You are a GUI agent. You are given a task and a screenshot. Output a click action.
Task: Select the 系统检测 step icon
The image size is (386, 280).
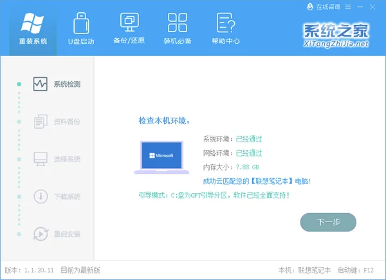click(x=41, y=84)
